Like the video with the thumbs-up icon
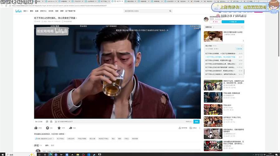 pos(36,128)
